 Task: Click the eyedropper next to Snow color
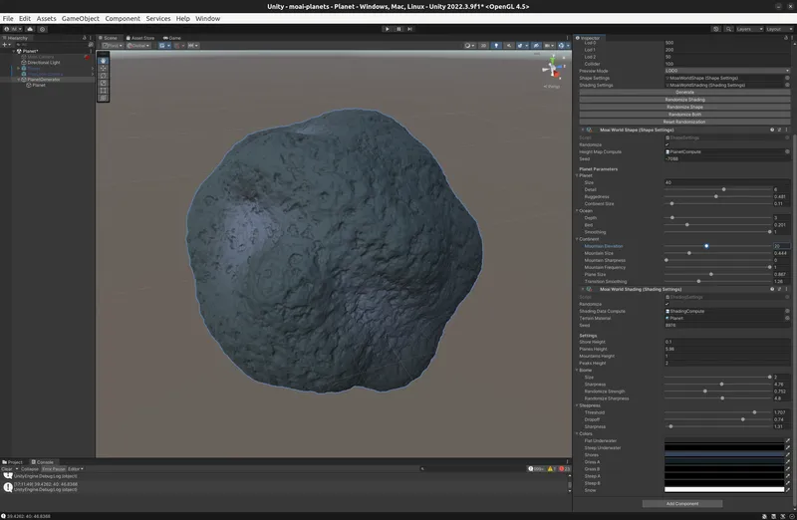coord(787,489)
